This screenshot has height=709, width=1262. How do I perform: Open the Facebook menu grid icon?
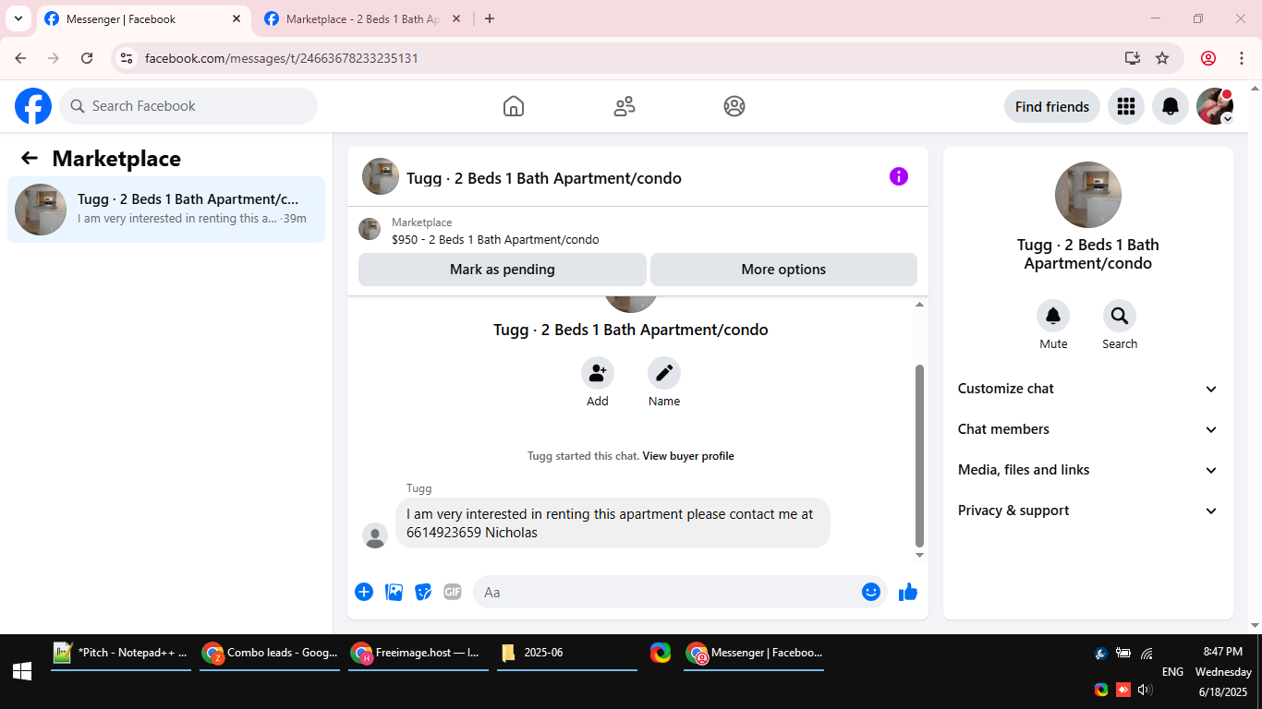pyautogui.click(x=1126, y=106)
